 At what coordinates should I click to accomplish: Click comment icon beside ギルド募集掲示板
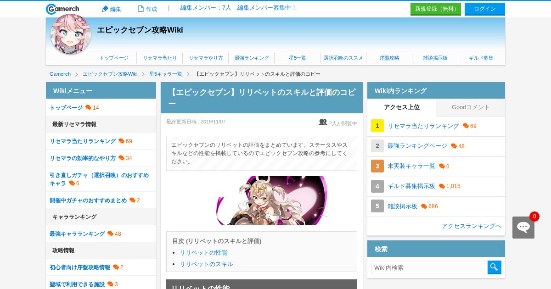(x=442, y=186)
